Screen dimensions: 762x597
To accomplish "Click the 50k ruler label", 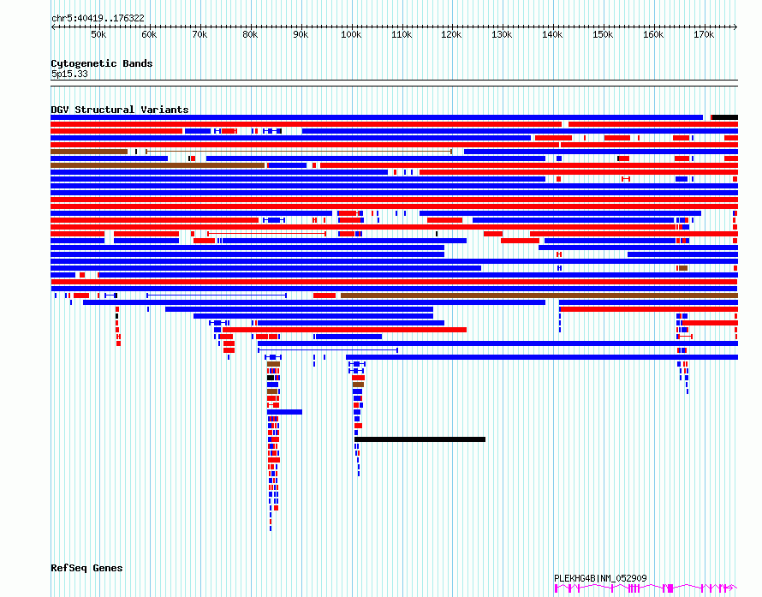I will click(98, 34).
